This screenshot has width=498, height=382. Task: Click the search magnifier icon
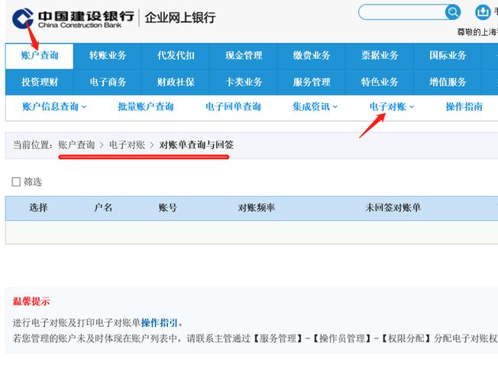click(x=453, y=12)
